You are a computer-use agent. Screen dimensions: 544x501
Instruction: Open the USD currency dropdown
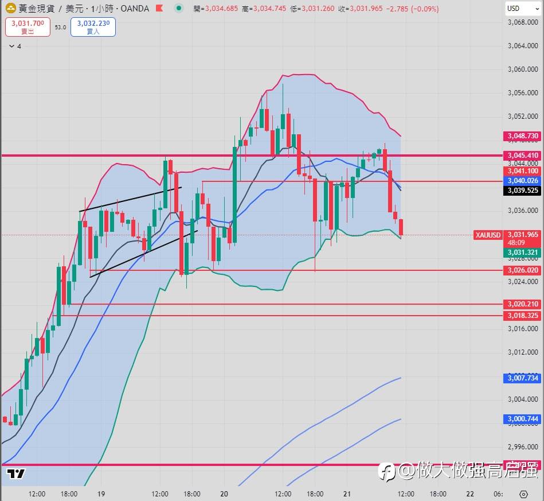pos(522,9)
